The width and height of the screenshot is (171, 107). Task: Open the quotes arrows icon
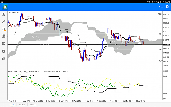[4, 22]
